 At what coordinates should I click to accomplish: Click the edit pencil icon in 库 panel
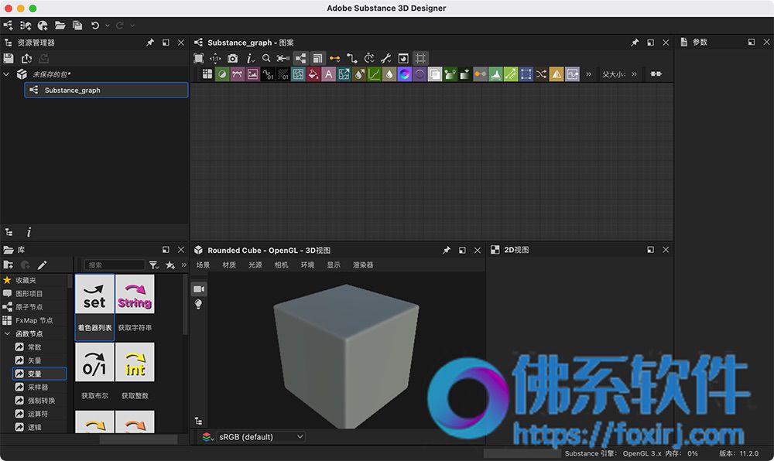tap(43, 265)
